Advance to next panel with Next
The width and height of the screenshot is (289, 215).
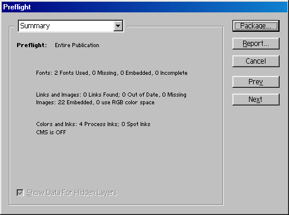pos(256,100)
